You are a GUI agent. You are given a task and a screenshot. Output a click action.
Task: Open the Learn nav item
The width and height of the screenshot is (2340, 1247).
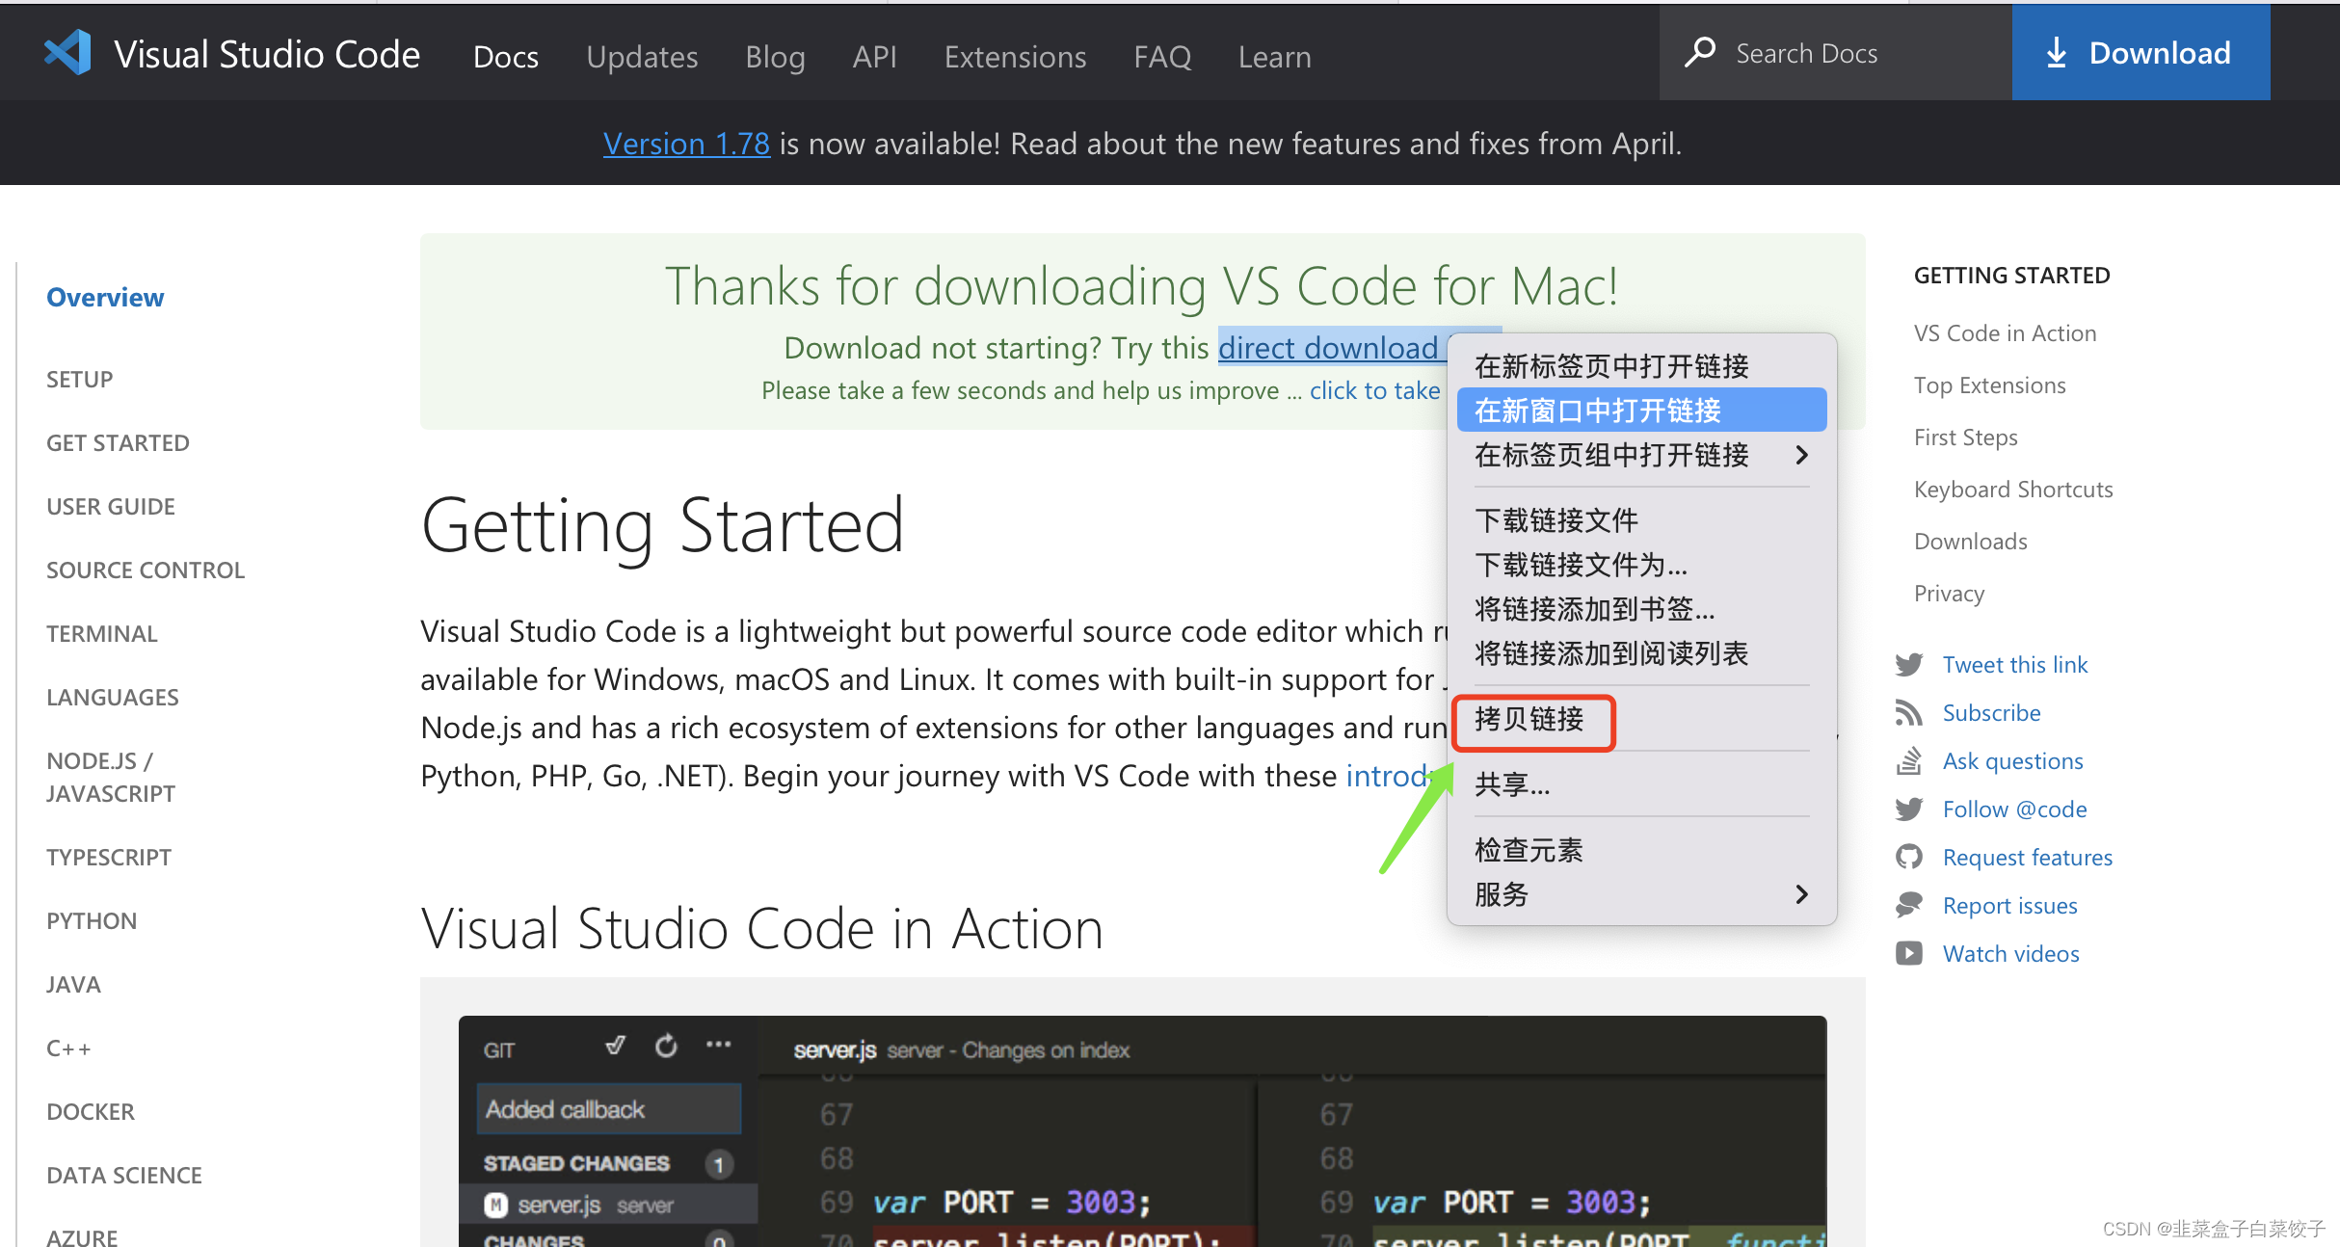pyautogui.click(x=1274, y=57)
